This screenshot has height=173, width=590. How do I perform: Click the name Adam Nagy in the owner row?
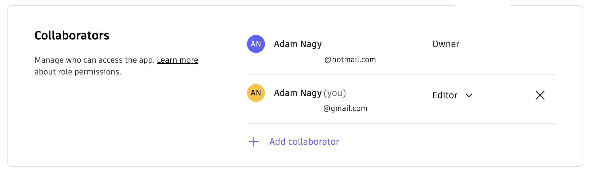point(298,44)
